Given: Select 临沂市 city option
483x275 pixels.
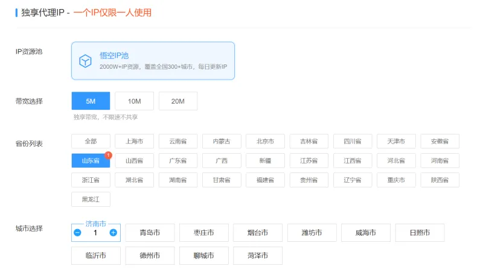Looking at the screenshot, I should click(x=95, y=256).
